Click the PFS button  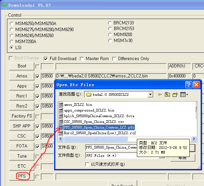[22, 176]
